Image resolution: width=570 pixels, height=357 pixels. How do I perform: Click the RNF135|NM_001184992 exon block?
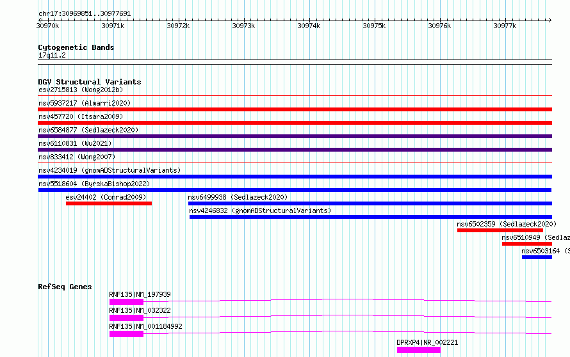pyautogui.click(x=126, y=334)
